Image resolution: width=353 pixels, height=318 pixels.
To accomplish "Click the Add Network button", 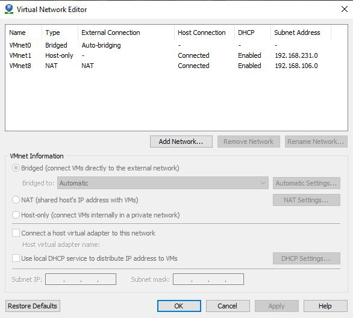I will [181, 142].
